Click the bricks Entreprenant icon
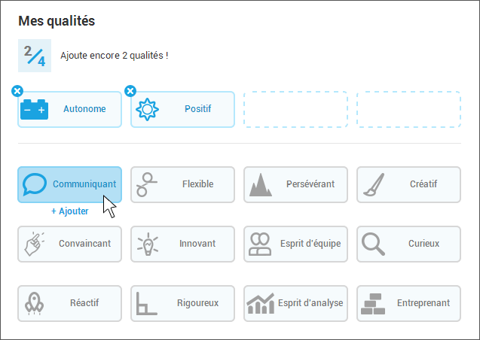Image resolution: width=480 pixels, height=340 pixels. pyautogui.click(x=373, y=304)
